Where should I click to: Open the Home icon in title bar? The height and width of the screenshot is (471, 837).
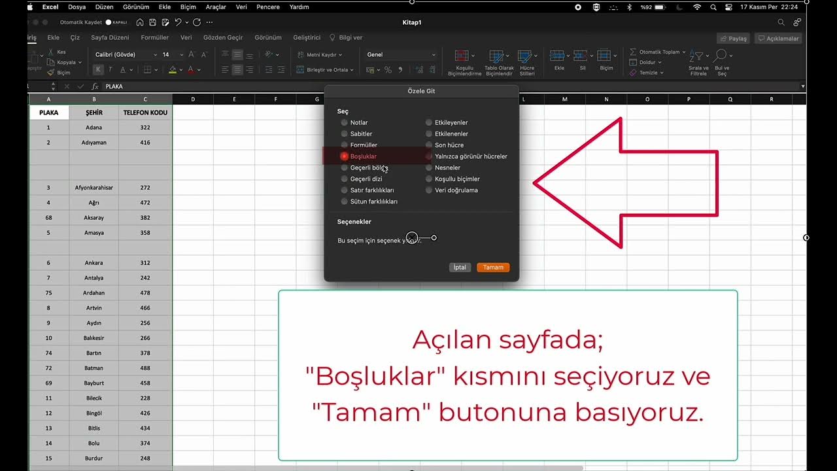coord(140,22)
